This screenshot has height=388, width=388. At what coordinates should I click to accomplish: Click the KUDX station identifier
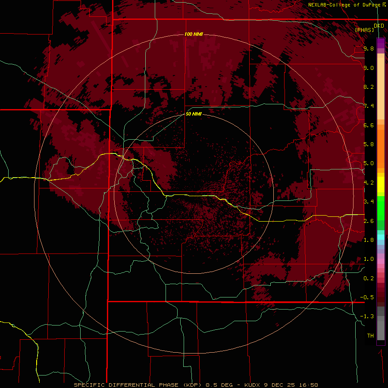click(x=253, y=385)
